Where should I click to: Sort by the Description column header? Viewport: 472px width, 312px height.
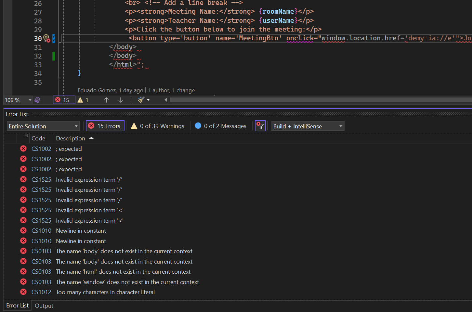click(x=71, y=138)
